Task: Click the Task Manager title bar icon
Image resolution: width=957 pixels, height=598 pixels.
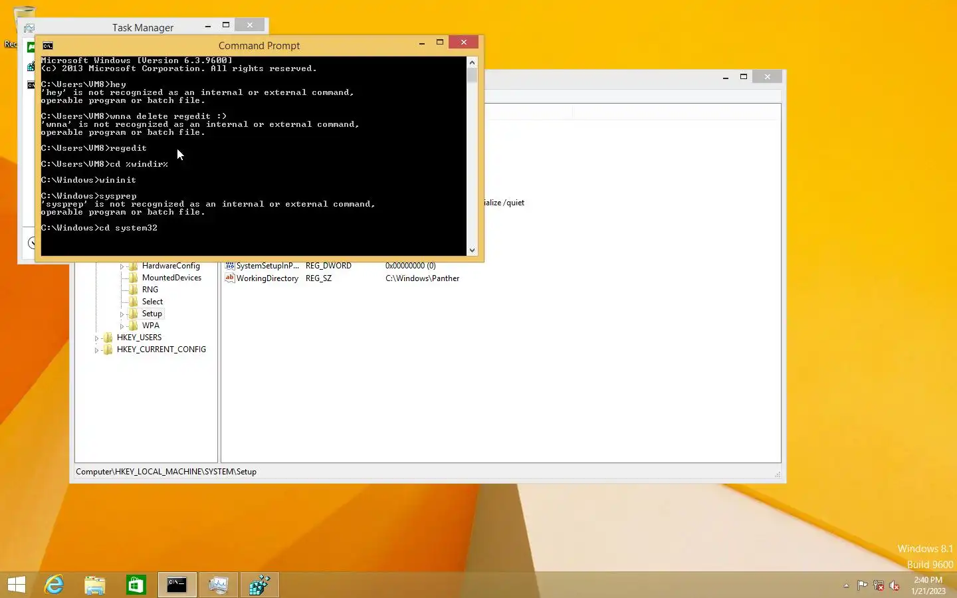Action: 29,28
